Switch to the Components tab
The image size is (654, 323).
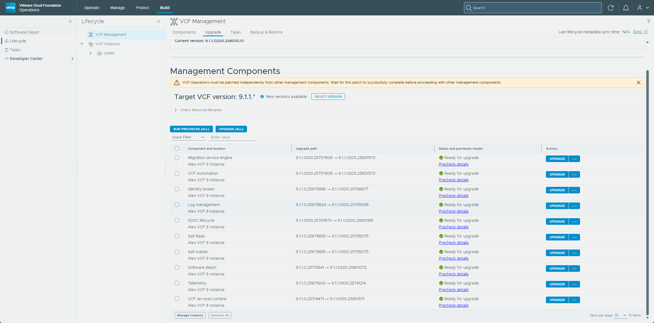(184, 32)
